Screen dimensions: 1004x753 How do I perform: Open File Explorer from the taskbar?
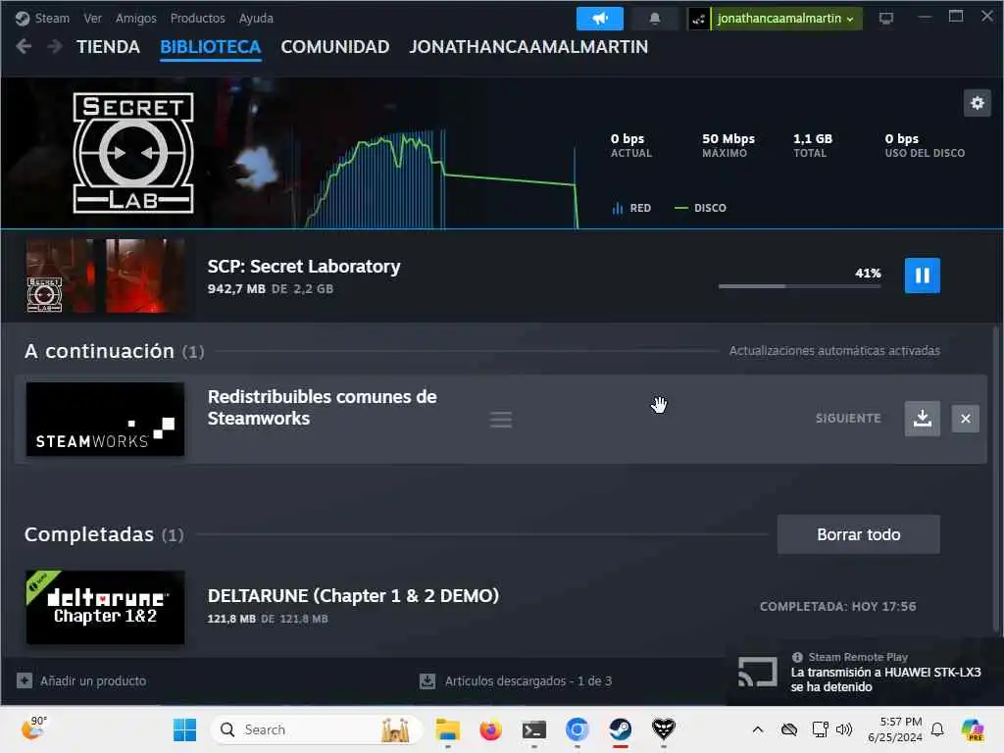coord(447,729)
